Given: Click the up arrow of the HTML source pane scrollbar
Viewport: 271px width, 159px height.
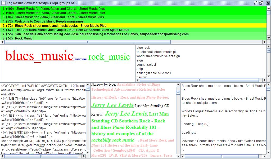Looking at the screenshot, I should tap(88, 85).
